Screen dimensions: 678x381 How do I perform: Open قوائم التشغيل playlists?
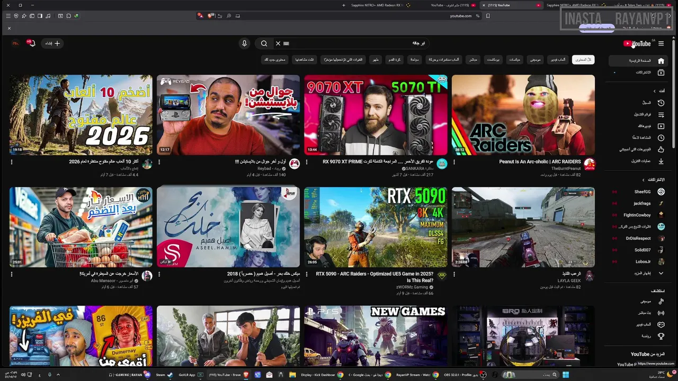coord(638,114)
